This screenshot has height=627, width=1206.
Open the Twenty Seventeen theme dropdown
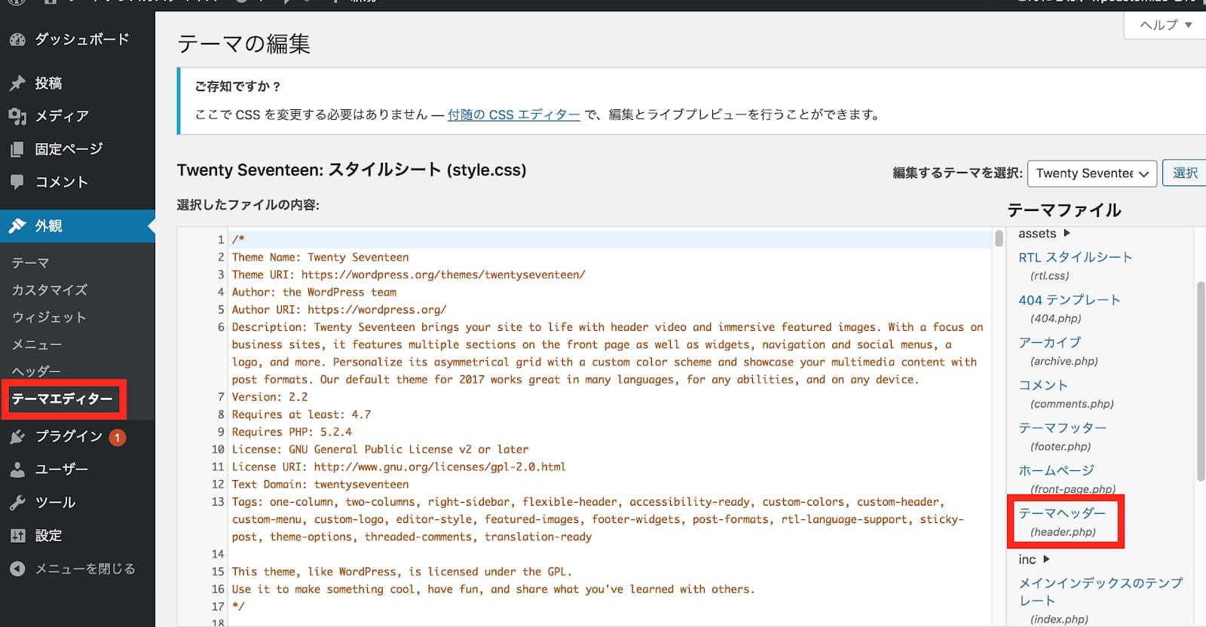[x=1092, y=173]
